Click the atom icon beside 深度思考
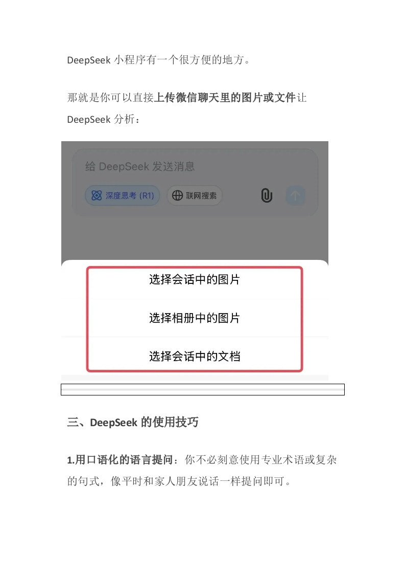The width and height of the screenshot is (405, 574). click(x=97, y=195)
